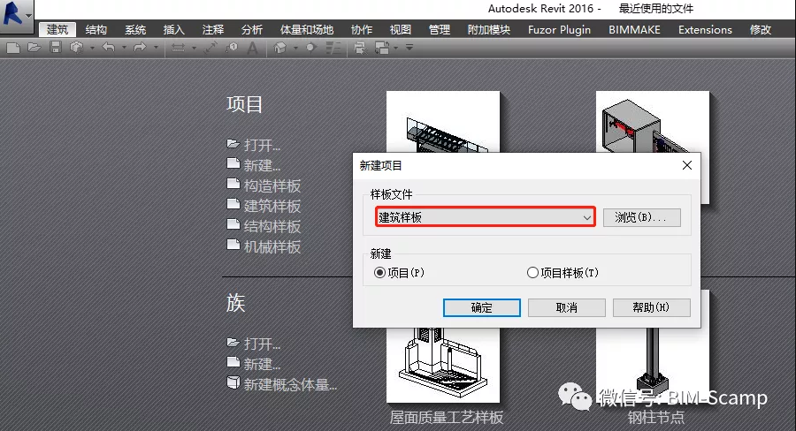
Task: Click the Section view icon
Action: 310,48
